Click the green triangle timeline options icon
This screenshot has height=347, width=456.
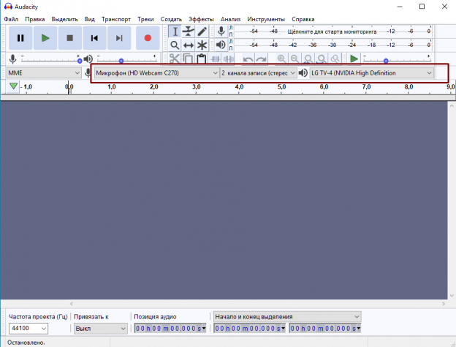click(13, 86)
